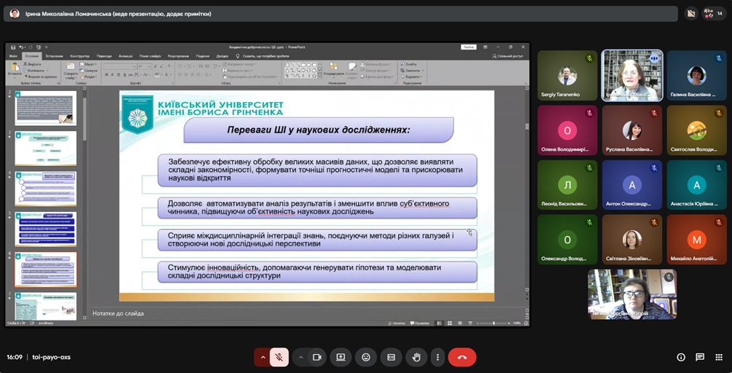732x373 pixels.
Task: Leave the call with red hang-up button
Action: tap(462, 357)
